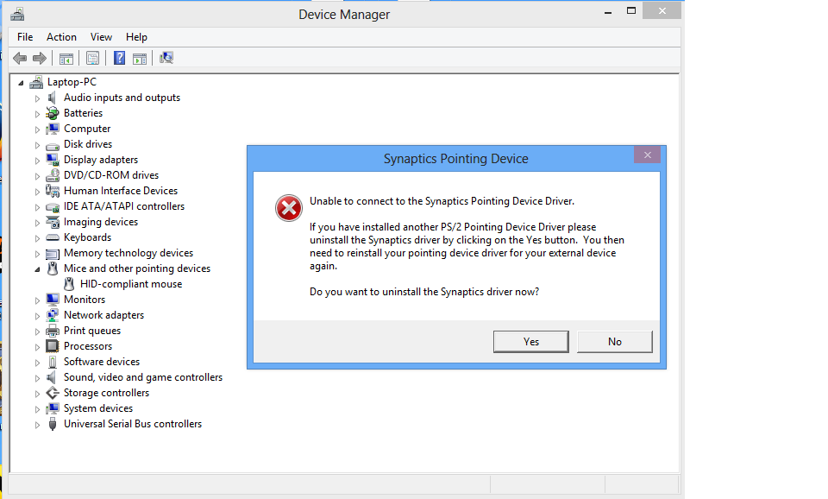Image resolution: width=828 pixels, height=499 pixels.
Task: Select the "Mice and other pointing devices" label
Action: click(137, 268)
